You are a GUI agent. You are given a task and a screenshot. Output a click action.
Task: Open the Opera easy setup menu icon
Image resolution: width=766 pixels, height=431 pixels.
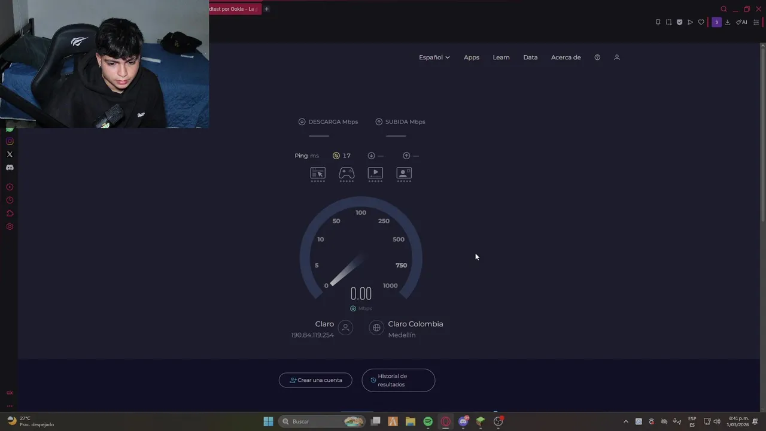tap(756, 22)
